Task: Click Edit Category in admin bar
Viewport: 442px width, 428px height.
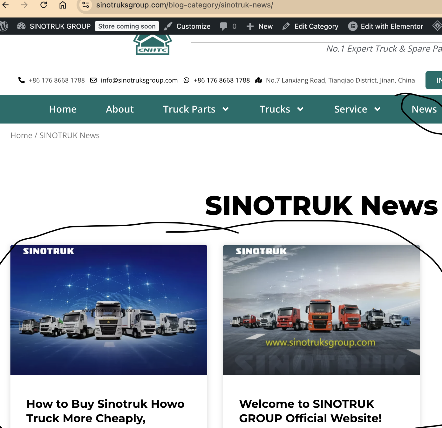Action: point(310,26)
